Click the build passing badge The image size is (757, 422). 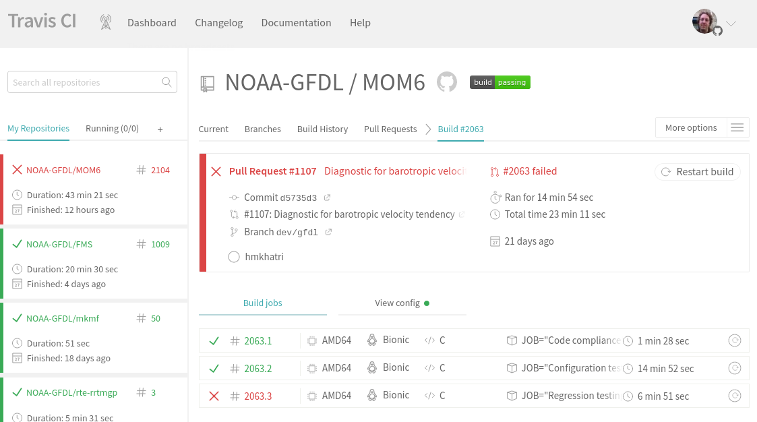[x=499, y=82]
